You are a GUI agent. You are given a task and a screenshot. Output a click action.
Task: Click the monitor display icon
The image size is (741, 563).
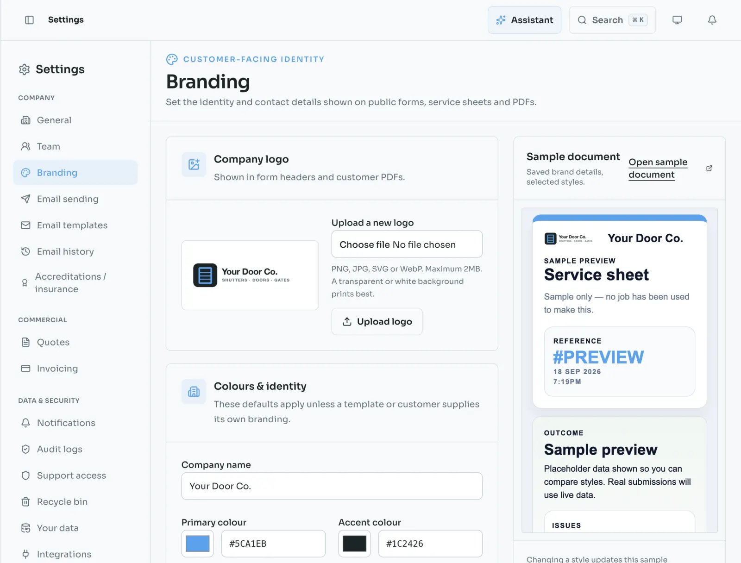click(677, 20)
